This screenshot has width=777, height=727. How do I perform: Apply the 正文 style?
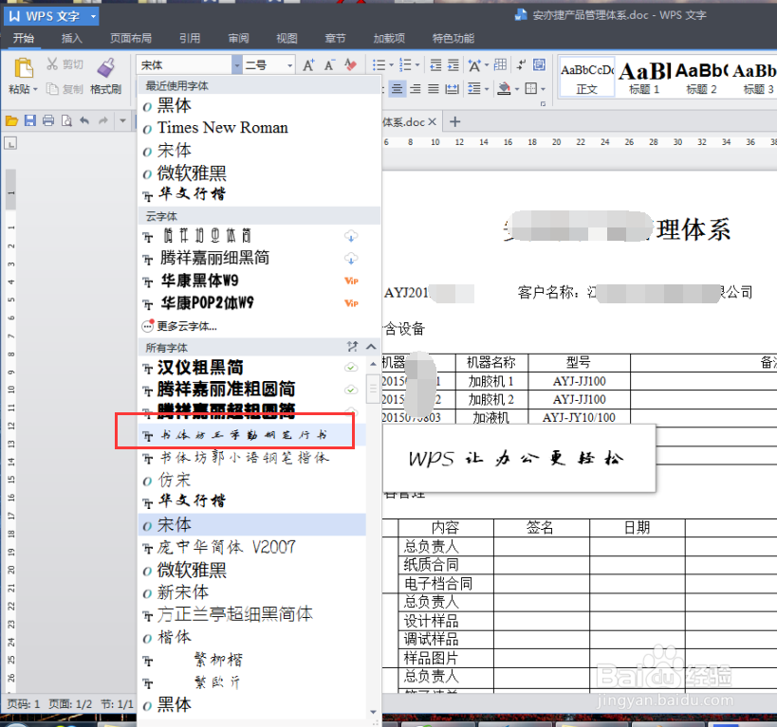click(x=586, y=79)
